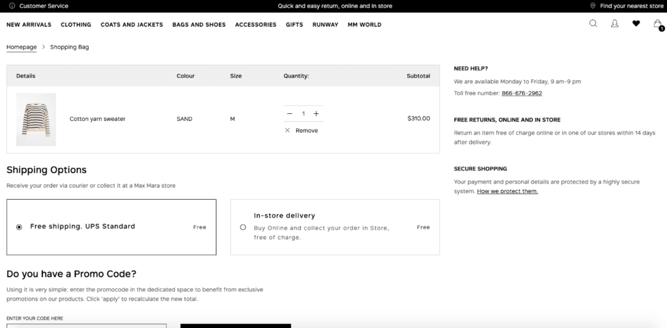This screenshot has width=667, height=328.
Task: Click Shopping Bag breadcrumb text
Action: 69,47
